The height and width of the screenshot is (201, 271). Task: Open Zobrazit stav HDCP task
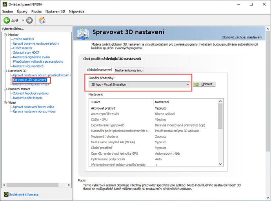point(26,53)
